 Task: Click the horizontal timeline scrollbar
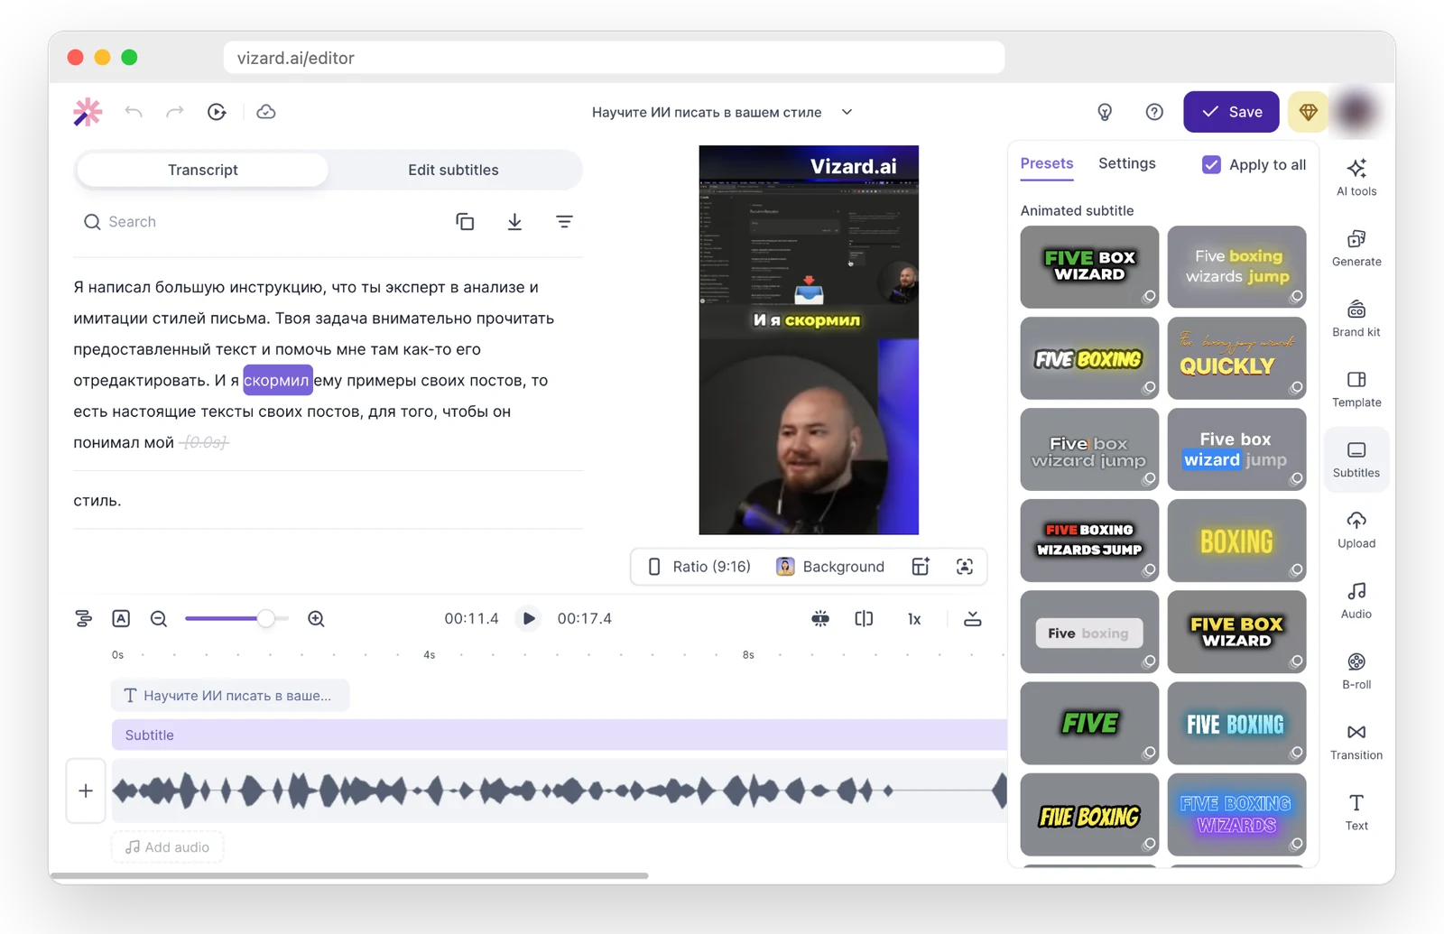(349, 875)
